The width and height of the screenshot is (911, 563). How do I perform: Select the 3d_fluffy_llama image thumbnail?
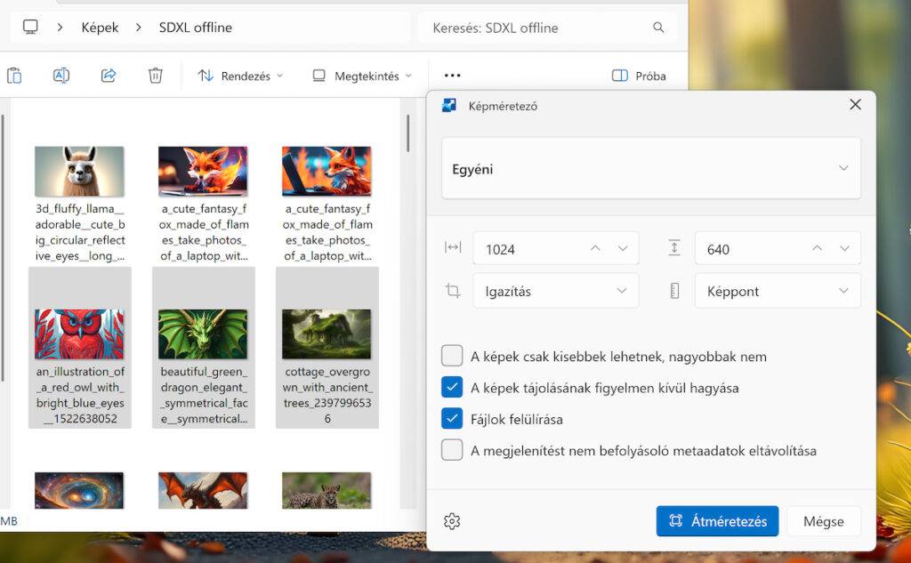pos(79,172)
